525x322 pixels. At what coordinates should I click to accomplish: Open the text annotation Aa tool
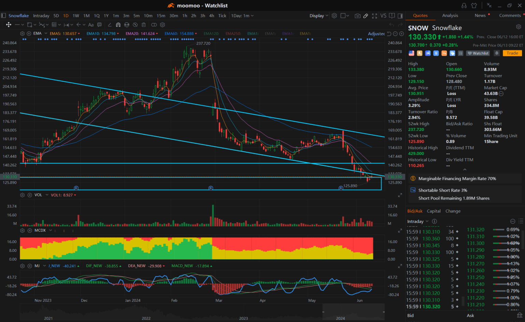tap(91, 25)
